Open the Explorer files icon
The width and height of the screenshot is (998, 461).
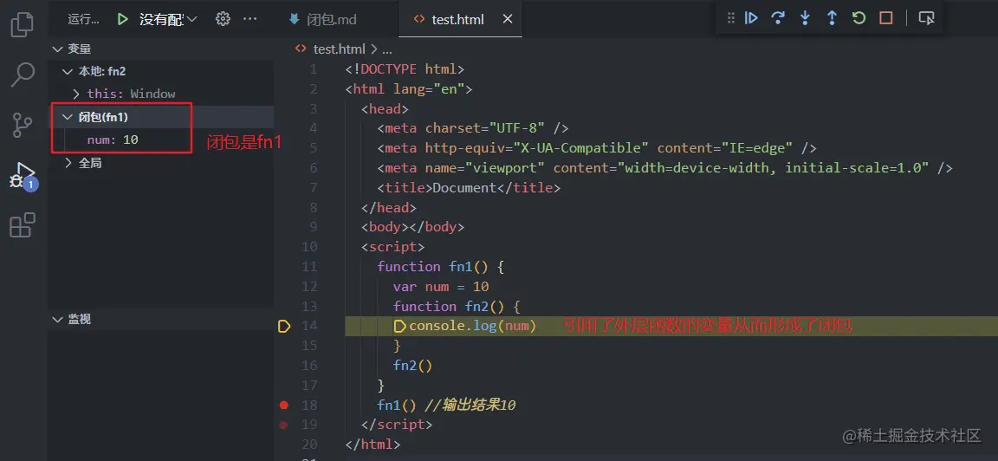(x=23, y=24)
